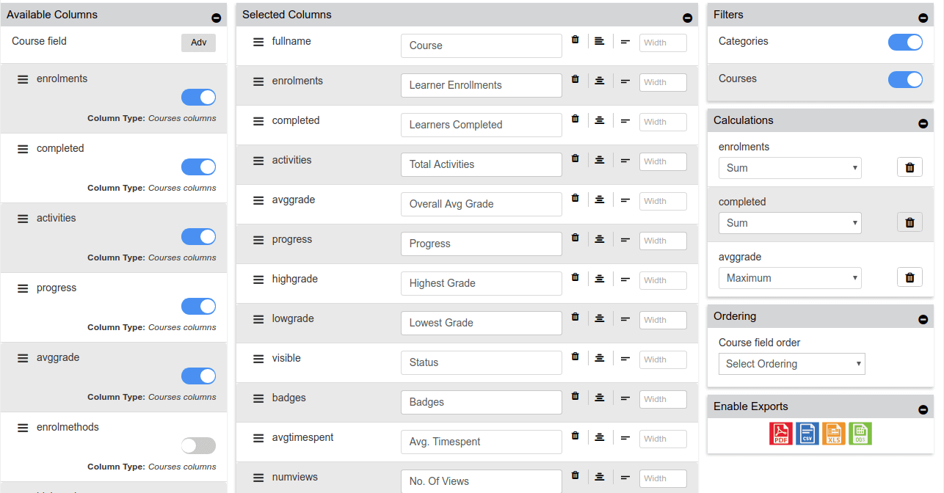This screenshot has width=944, height=493.
Task: Open the Select Ordering dropdown
Action: pos(791,363)
